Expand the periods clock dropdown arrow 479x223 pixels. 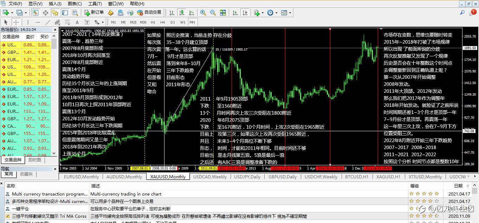276,12
